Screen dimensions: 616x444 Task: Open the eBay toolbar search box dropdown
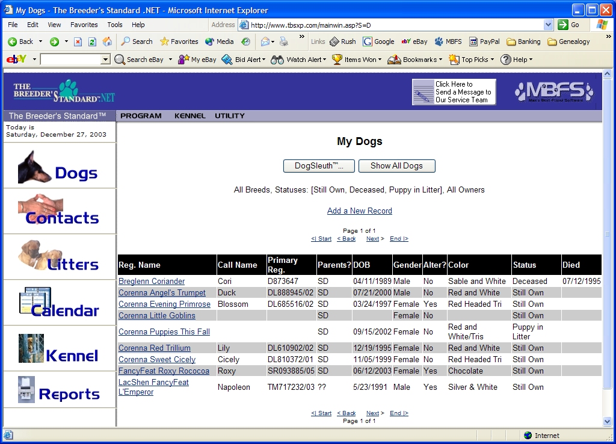(105, 60)
